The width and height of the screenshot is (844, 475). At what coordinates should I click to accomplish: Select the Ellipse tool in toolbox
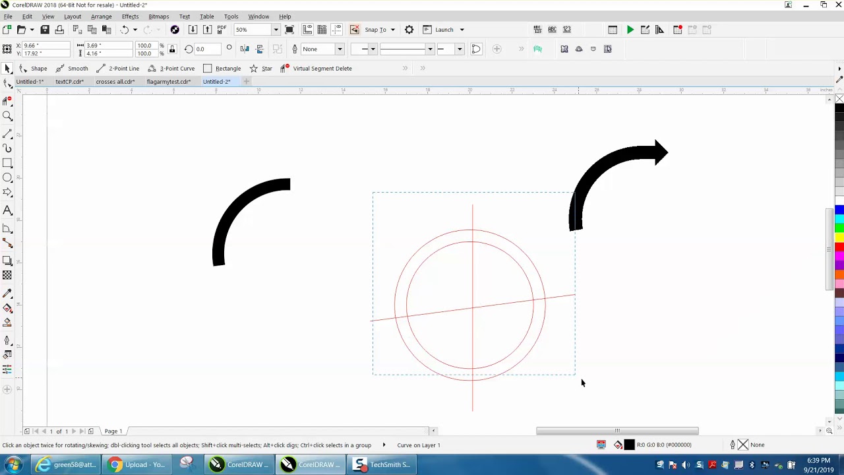pyautogui.click(x=7, y=177)
